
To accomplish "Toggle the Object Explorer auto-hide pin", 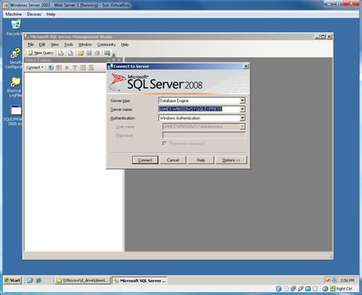I will (114, 60).
